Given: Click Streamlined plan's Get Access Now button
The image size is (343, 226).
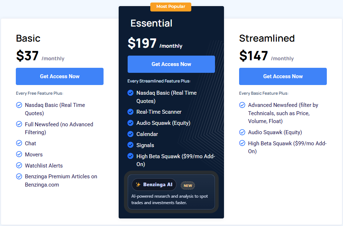Looking at the screenshot, I should (x=283, y=76).
